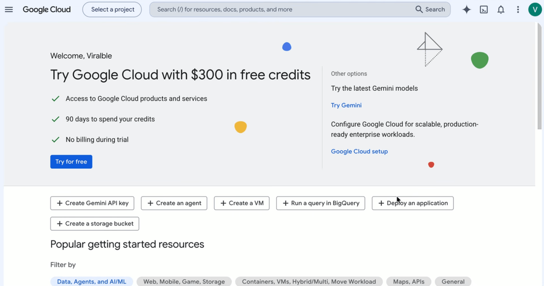Screen dimensions: 544x286
Task: Click the "Try the latest Gemini models" text
Action: click(x=374, y=89)
